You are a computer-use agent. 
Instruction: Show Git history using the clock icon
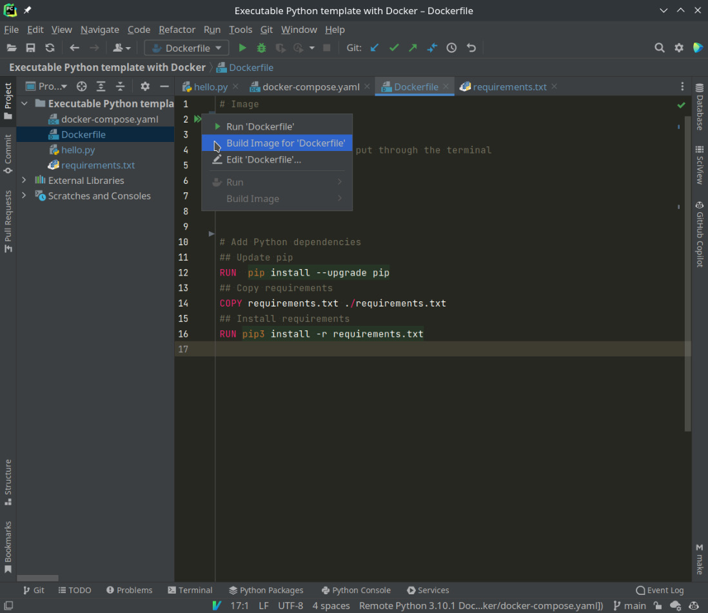451,48
